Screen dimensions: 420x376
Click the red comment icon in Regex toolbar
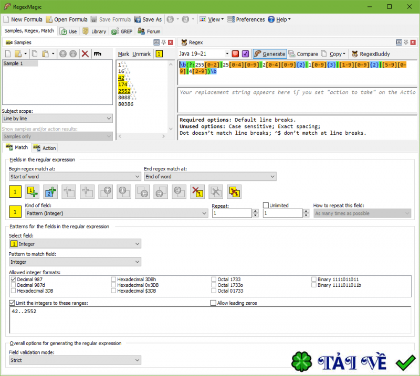coord(235,54)
